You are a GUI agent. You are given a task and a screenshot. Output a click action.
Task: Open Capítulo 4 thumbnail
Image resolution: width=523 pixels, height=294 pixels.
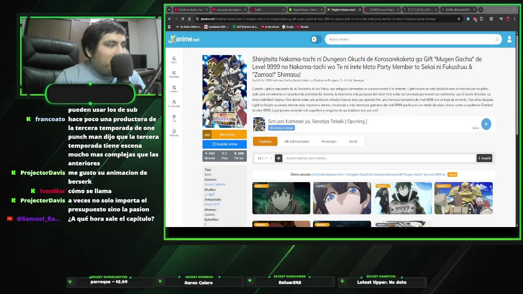463,198
